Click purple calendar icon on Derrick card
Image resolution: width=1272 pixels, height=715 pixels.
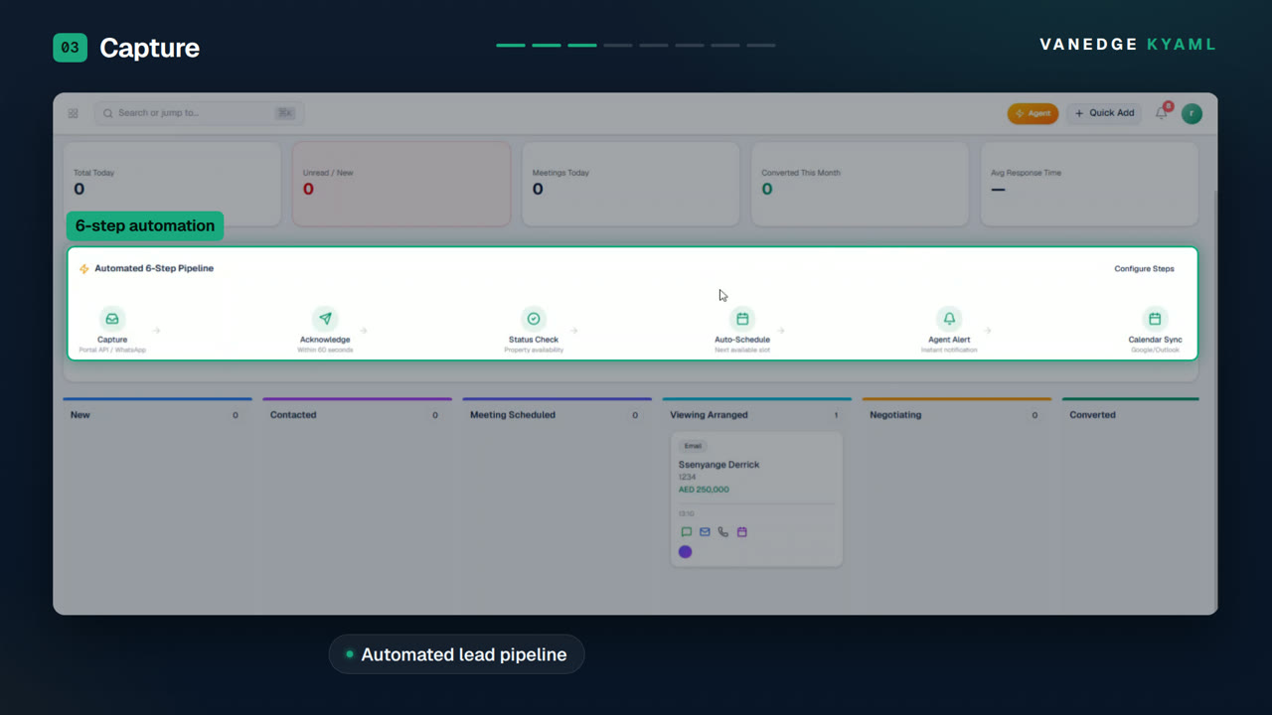click(741, 532)
